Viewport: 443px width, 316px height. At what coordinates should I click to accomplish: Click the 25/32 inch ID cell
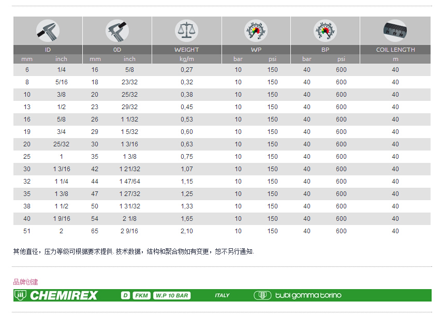61,144
